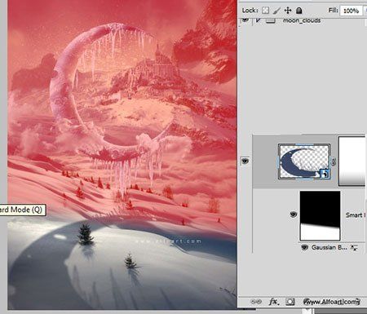
Task: Open Gaussian Blur blending options icon
Action: (354, 248)
